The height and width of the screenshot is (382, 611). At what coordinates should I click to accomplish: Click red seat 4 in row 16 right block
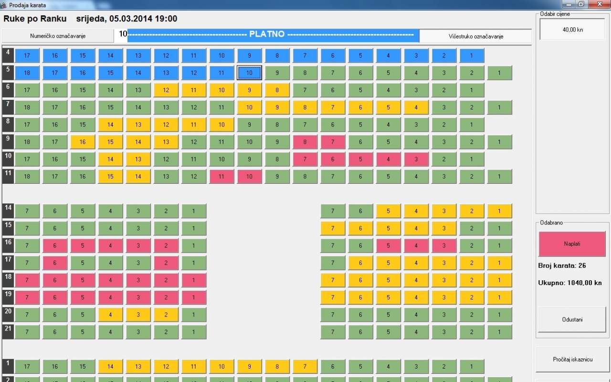point(416,246)
